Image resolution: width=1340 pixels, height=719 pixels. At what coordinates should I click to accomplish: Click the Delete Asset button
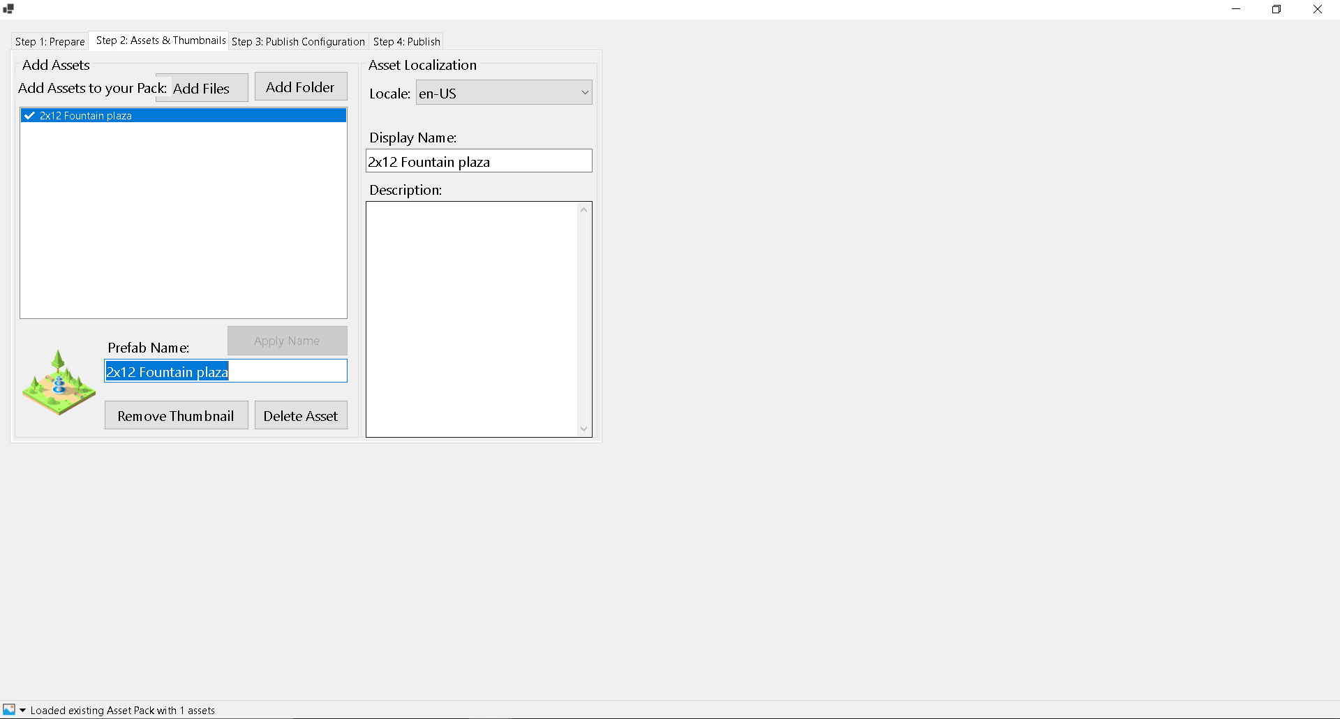pos(300,415)
